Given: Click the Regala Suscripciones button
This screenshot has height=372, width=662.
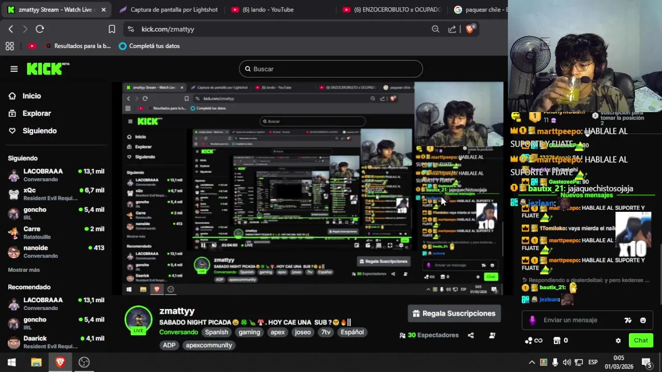Looking at the screenshot, I should click(x=454, y=314).
